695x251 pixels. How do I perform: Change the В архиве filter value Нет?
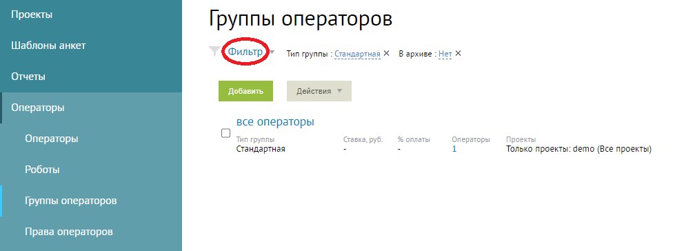(x=445, y=54)
